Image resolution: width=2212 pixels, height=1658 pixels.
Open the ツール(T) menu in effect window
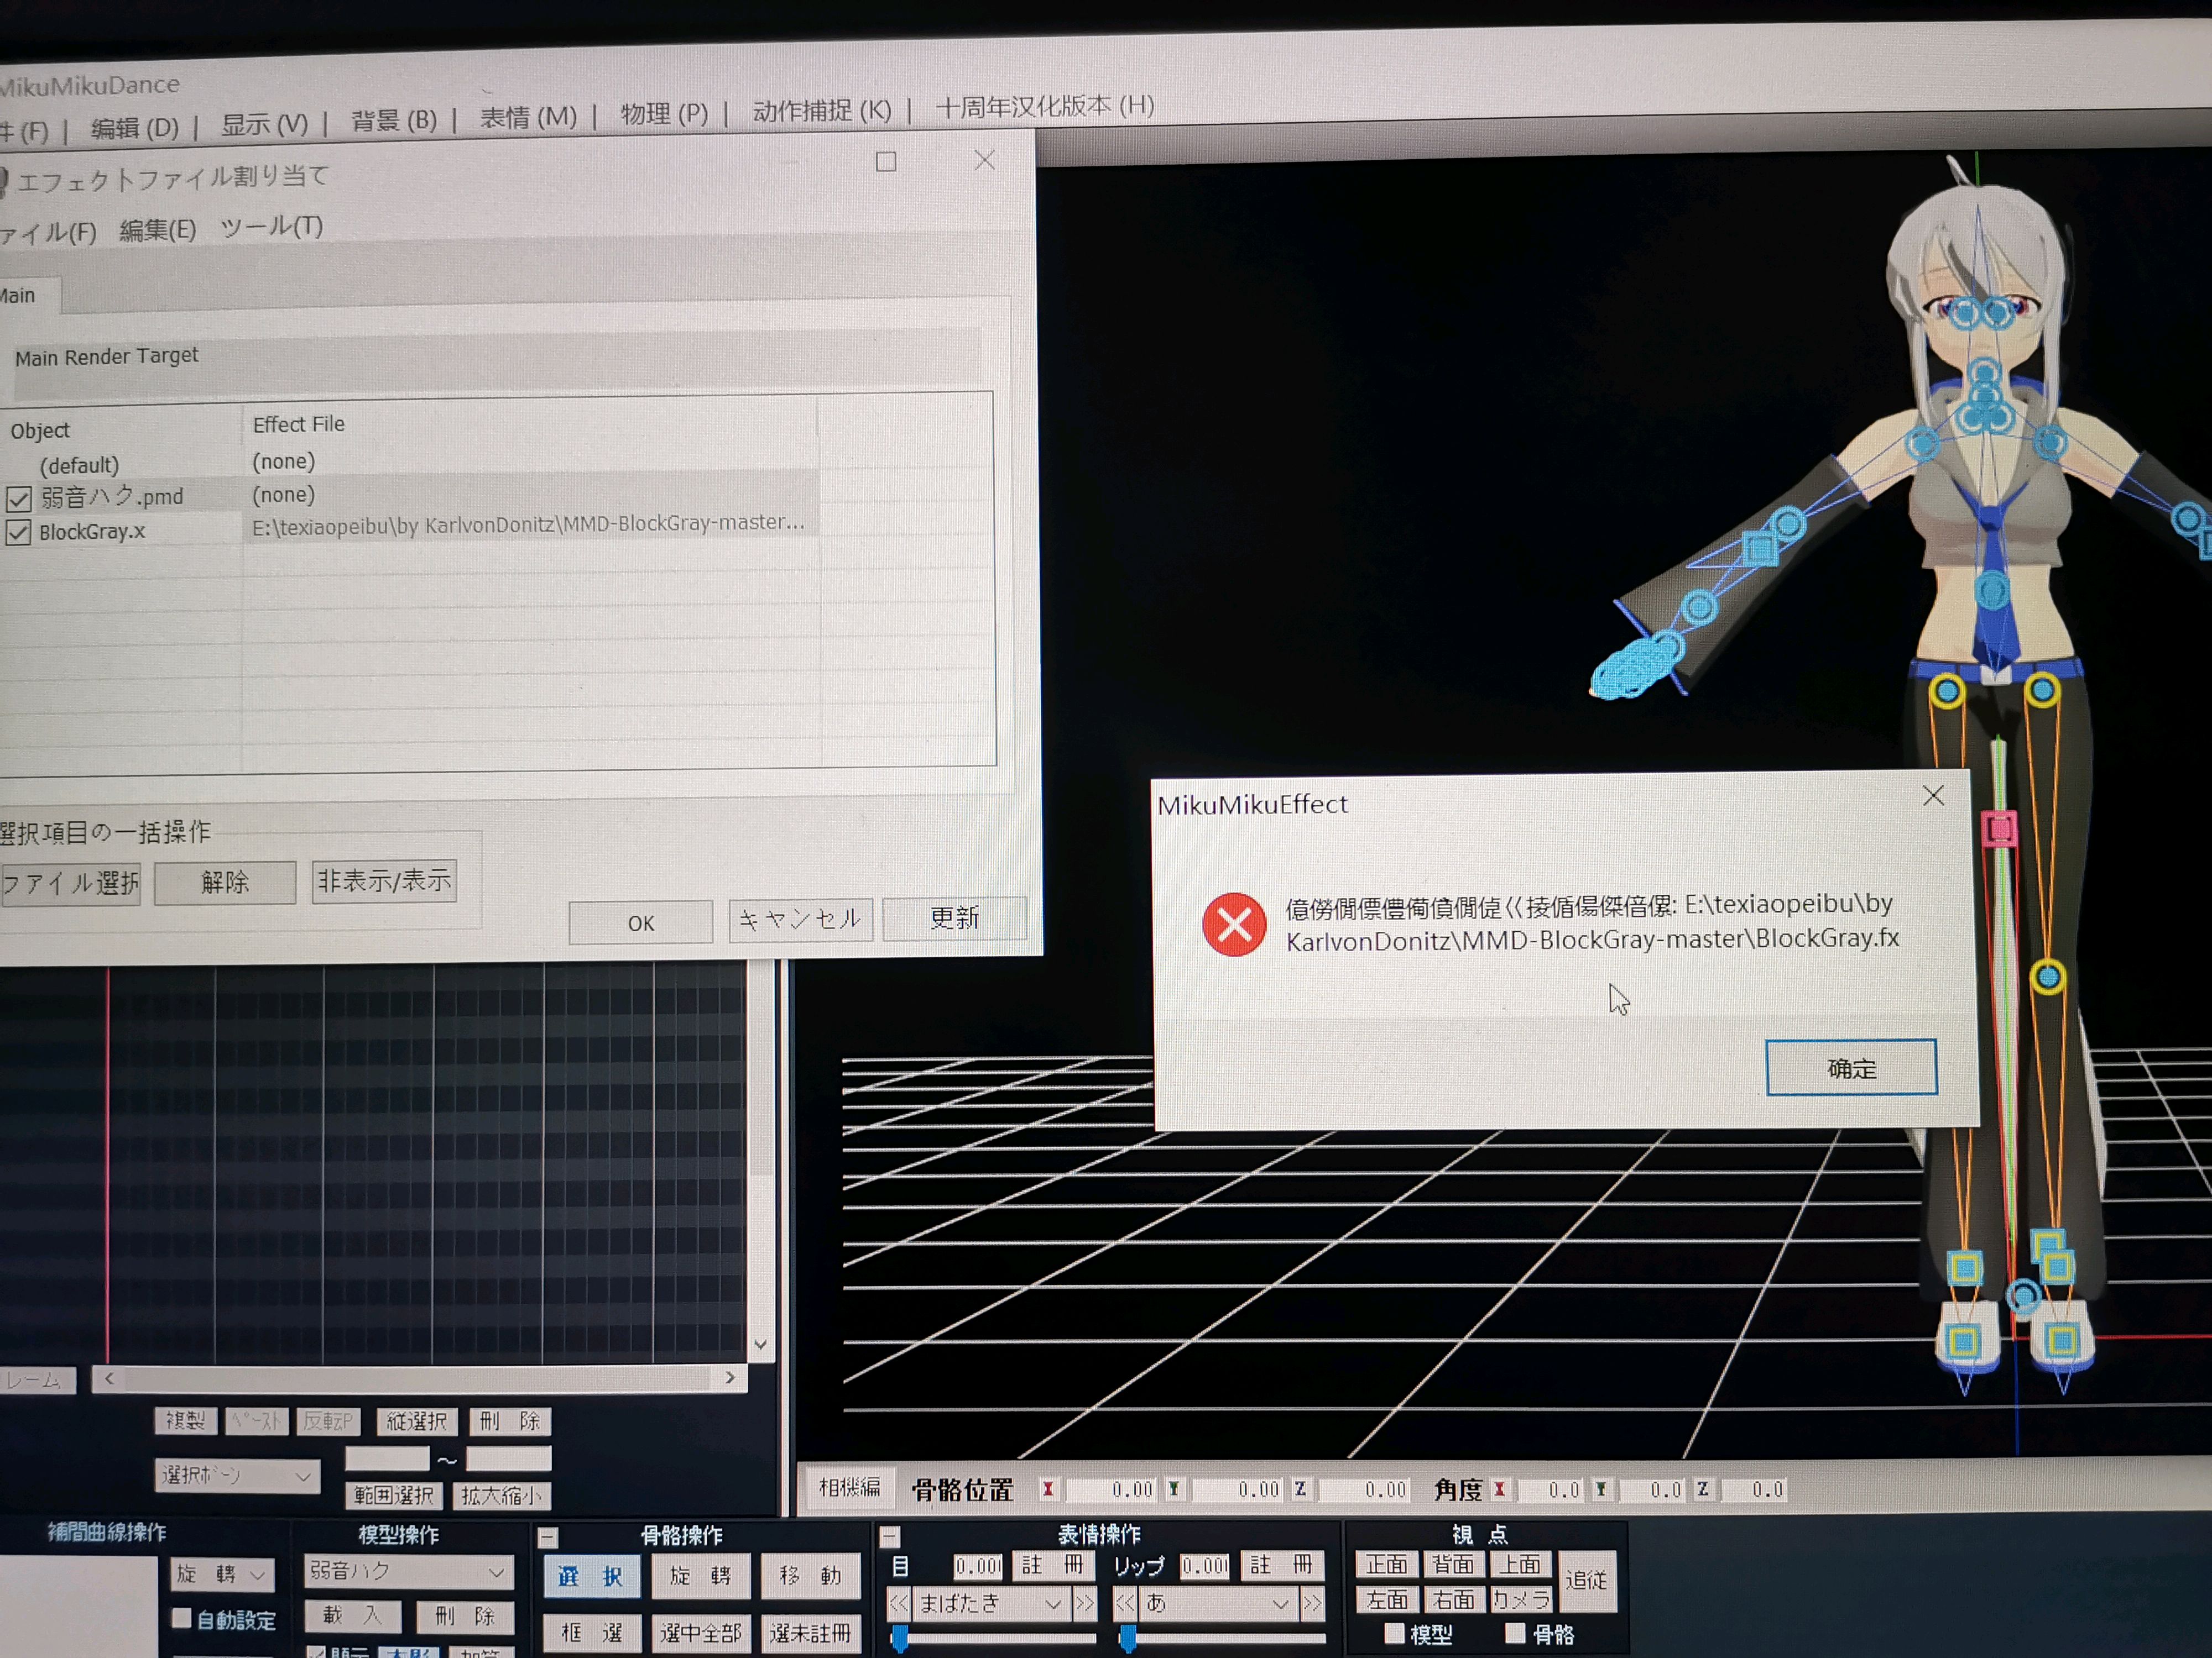271,227
